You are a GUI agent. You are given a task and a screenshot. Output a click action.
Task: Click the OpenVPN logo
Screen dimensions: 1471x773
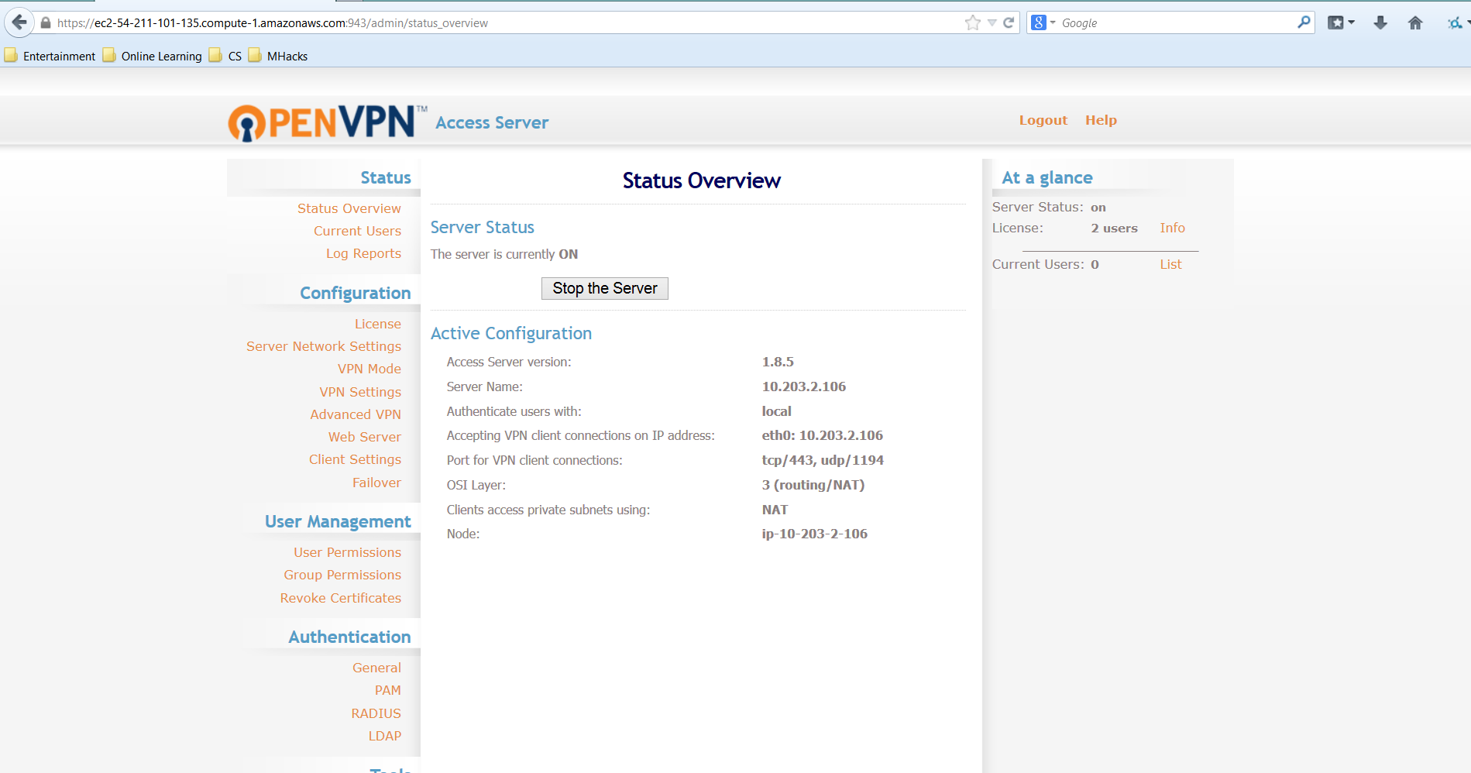point(328,122)
